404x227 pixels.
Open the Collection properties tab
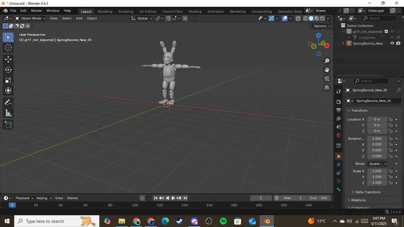338,146
